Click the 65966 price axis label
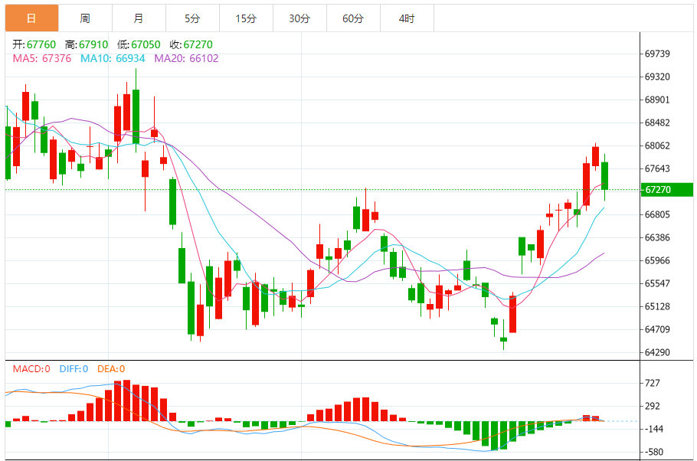The width and height of the screenshot is (697, 461). tap(657, 260)
